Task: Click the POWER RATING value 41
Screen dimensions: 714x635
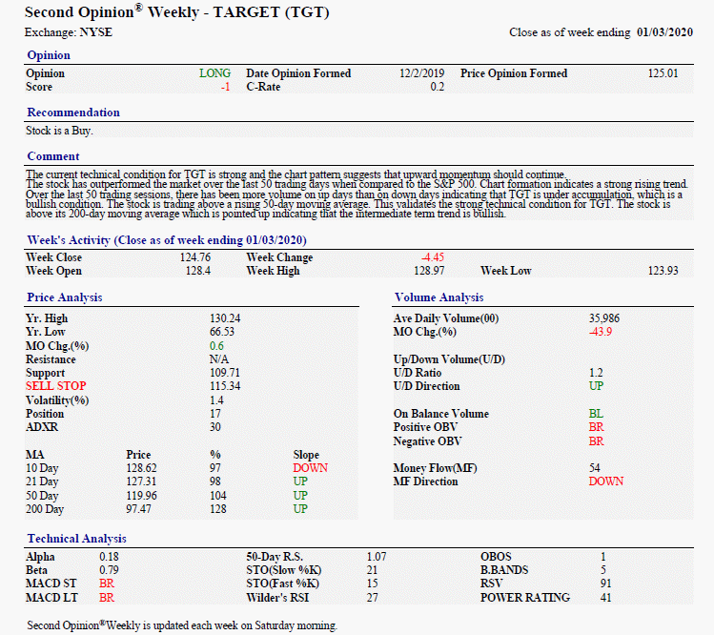Action: tap(605, 598)
